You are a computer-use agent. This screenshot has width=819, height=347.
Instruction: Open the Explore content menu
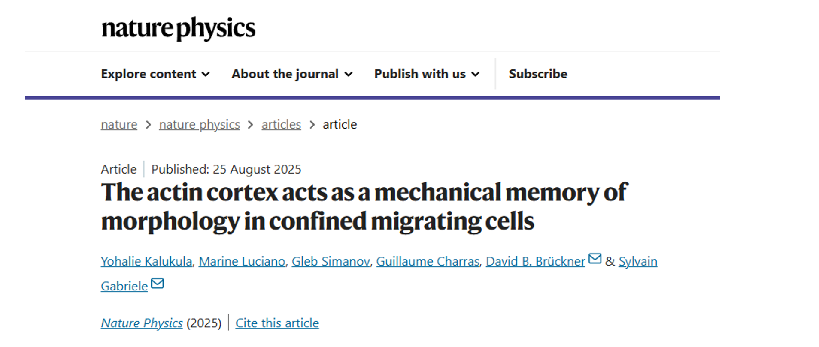[149, 74]
